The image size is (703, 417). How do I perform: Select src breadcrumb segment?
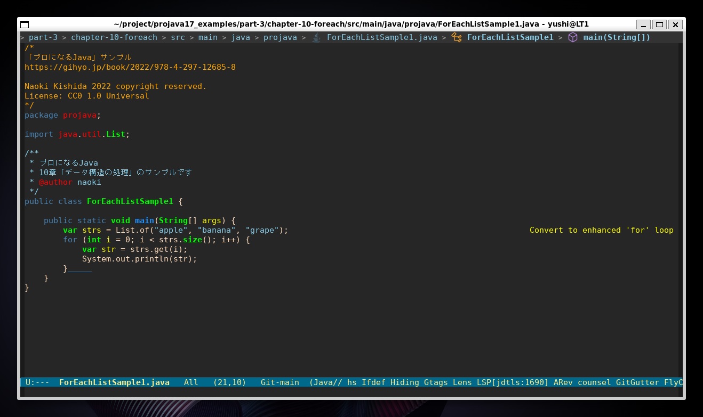[x=178, y=37]
